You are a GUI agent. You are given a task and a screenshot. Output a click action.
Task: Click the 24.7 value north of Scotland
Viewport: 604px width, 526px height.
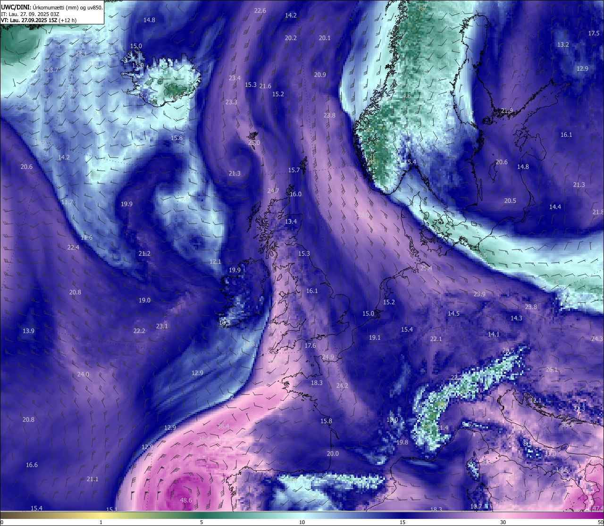pos(273,191)
